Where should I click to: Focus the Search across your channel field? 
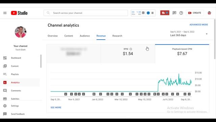[86, 13]
